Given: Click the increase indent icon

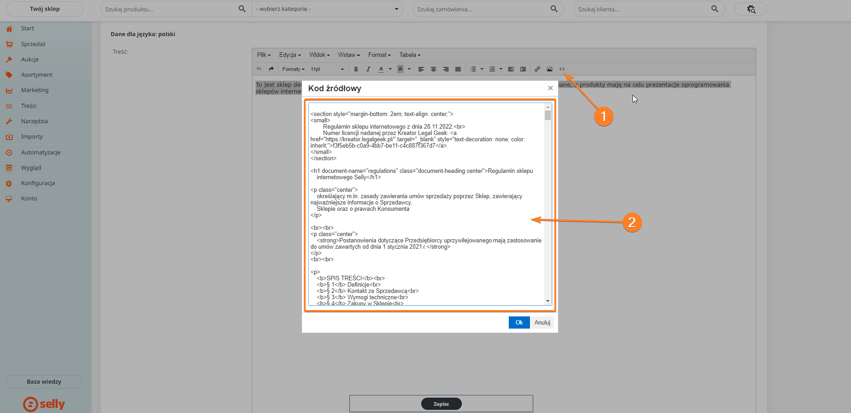Looking at the screenshot, I should tap(523, 69).
